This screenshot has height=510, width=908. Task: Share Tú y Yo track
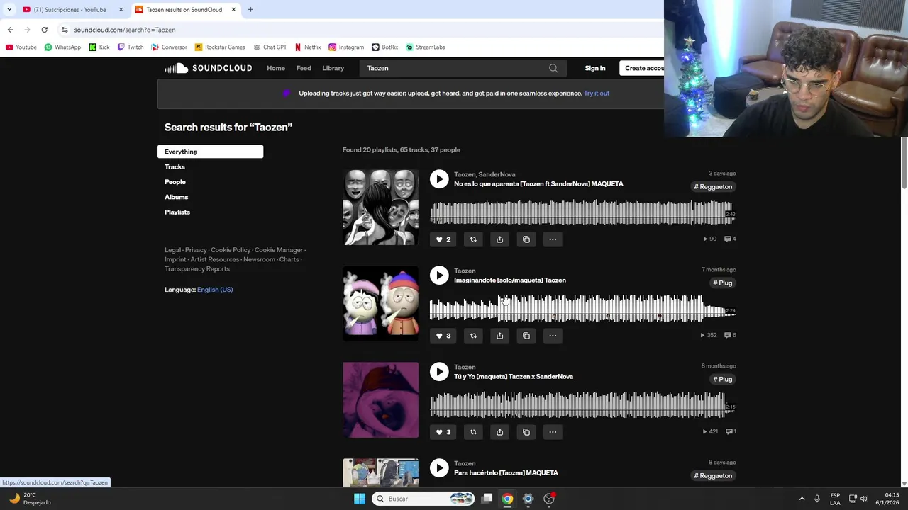[x=499, y=432]
